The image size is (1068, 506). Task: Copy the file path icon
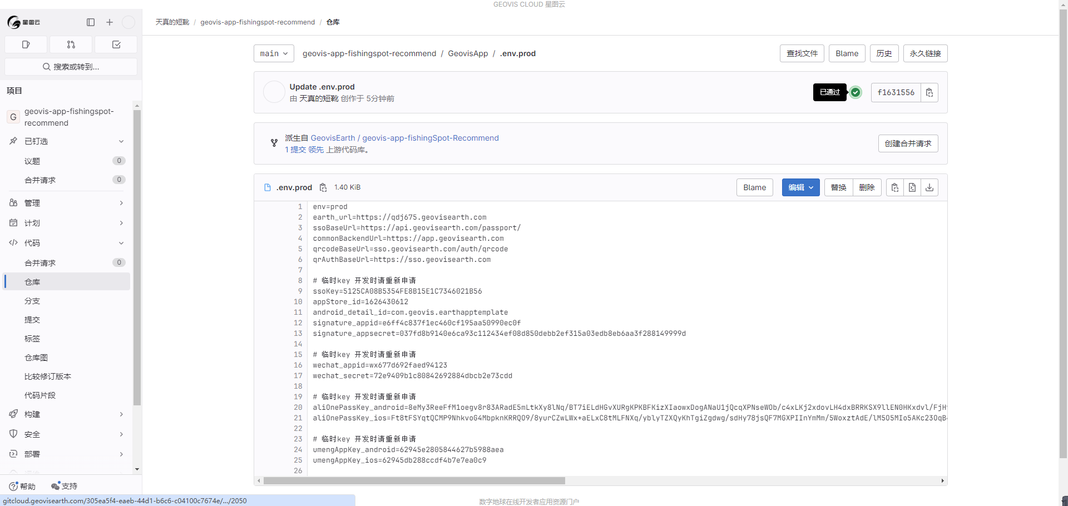(323, 187)
